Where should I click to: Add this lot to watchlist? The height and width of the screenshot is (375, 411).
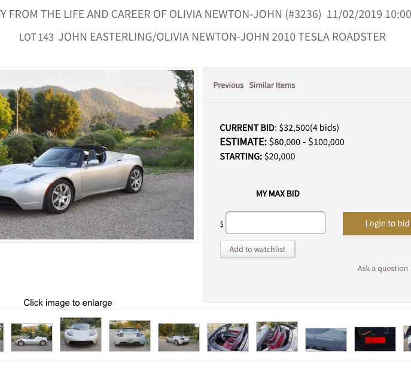click(257, 249)
